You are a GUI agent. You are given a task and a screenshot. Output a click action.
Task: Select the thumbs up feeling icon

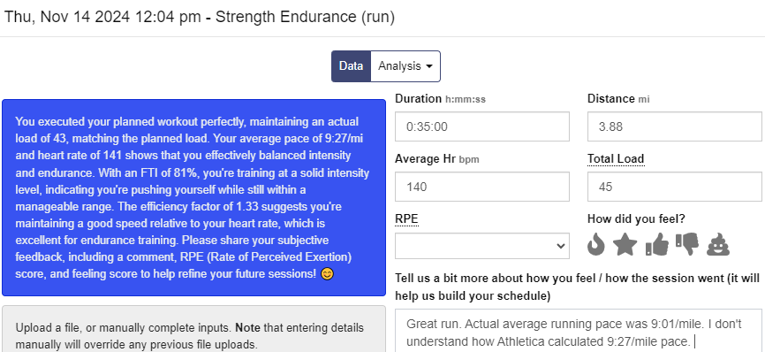coord(656,244)
